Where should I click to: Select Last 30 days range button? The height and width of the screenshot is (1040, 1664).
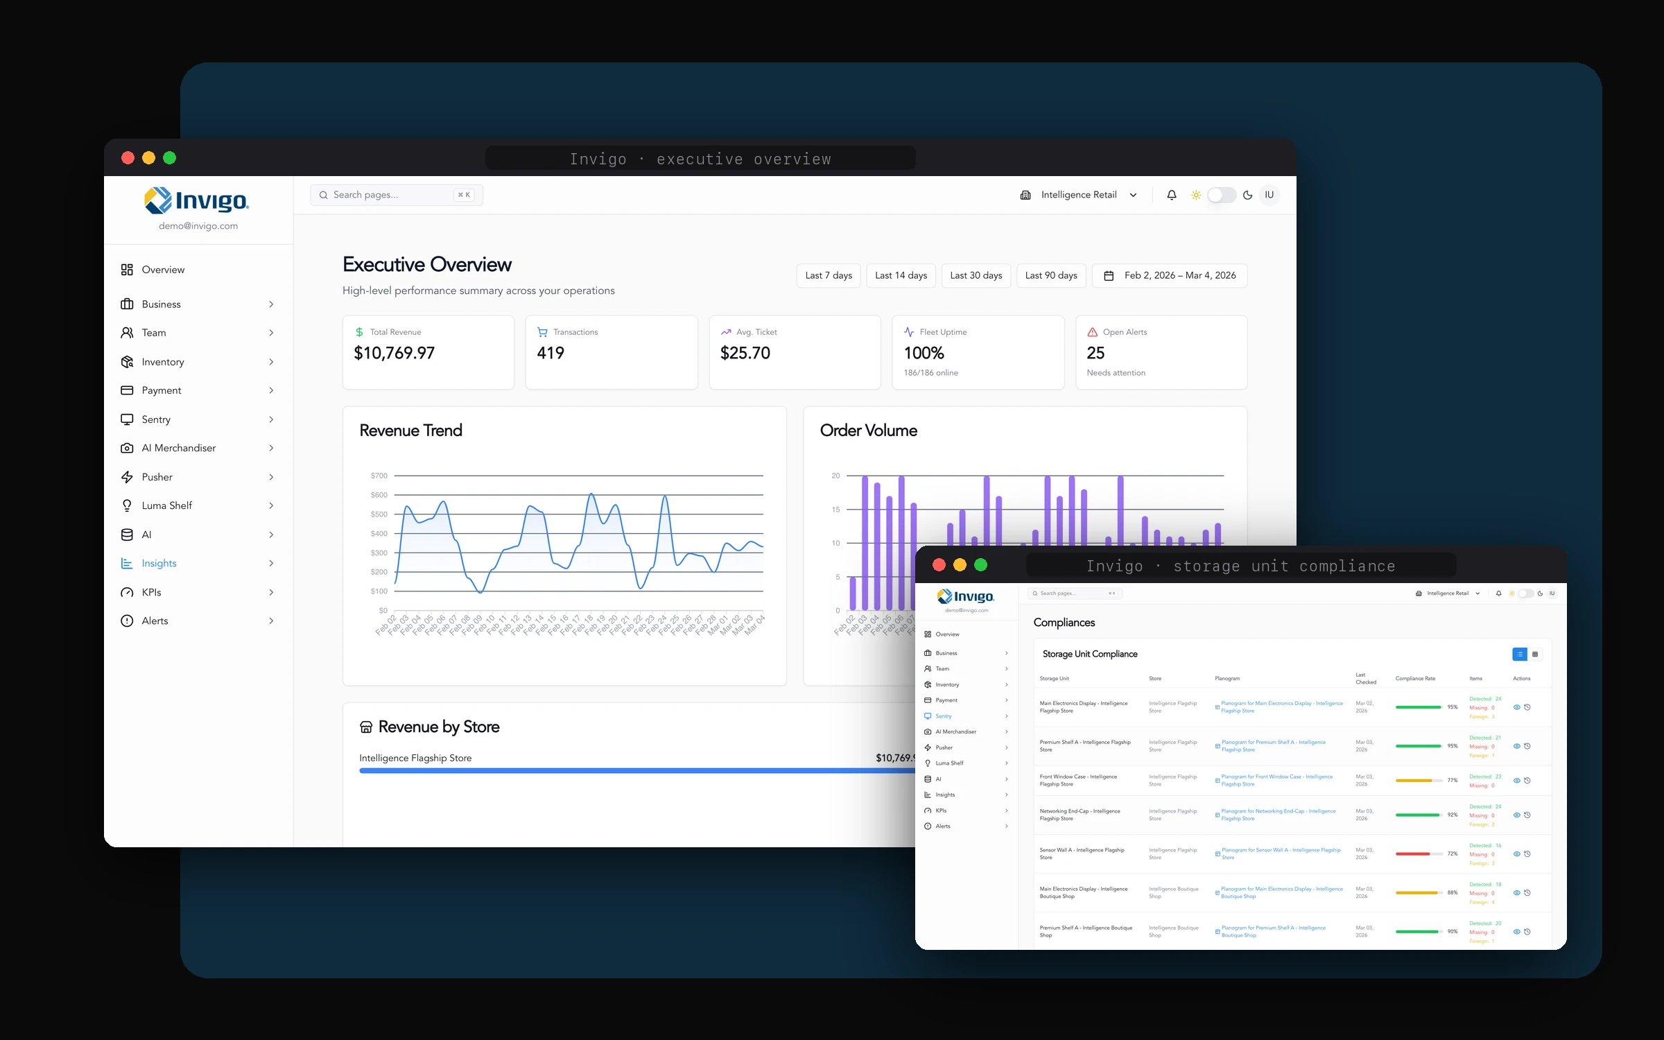pyautogui.click(x=976, y=275)
